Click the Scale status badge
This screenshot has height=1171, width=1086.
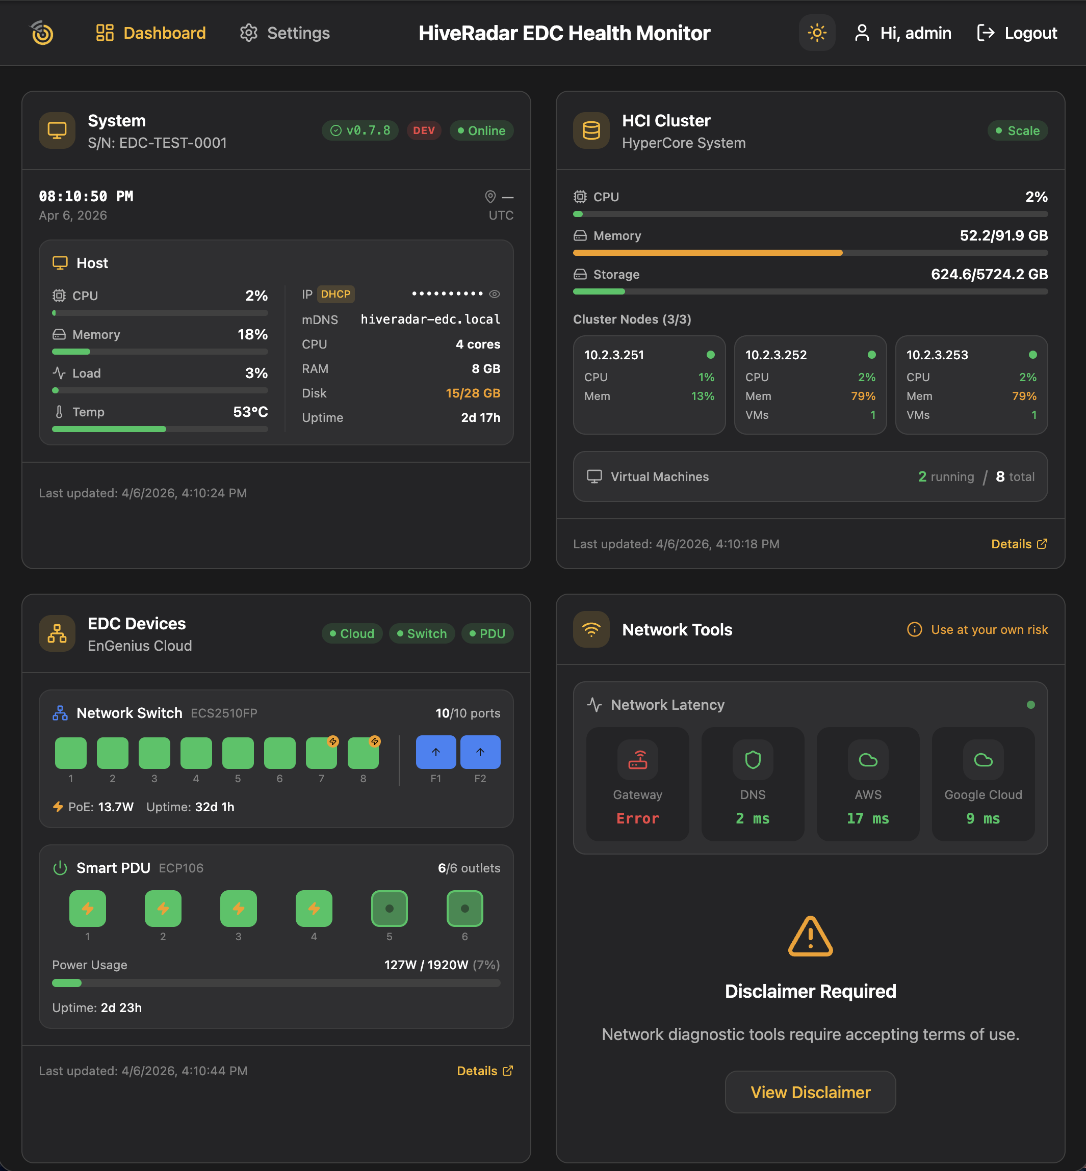1017,130
